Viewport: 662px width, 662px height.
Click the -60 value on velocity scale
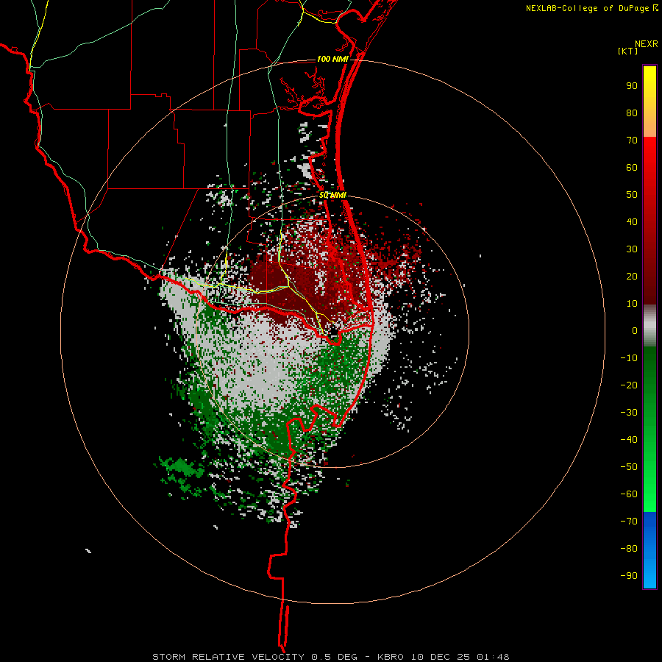coord(629,494)
